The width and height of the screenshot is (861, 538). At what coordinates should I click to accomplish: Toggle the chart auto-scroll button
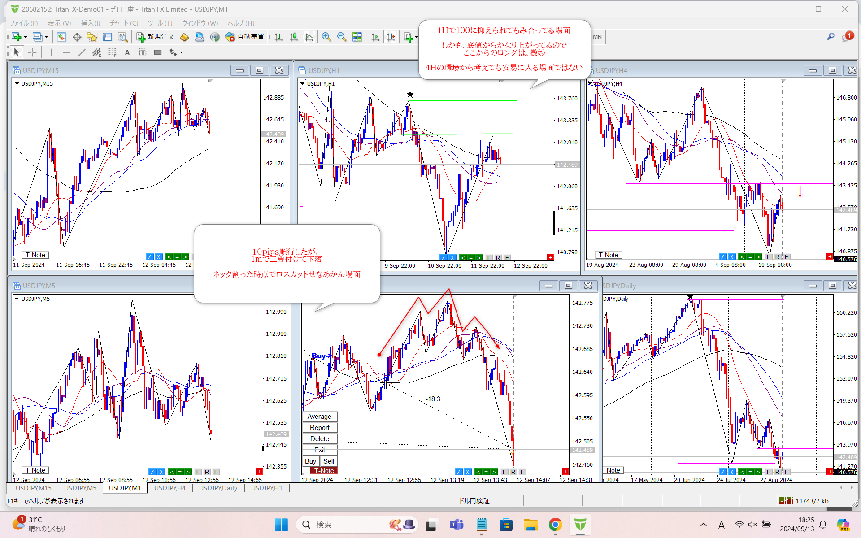tap(375, 37)
